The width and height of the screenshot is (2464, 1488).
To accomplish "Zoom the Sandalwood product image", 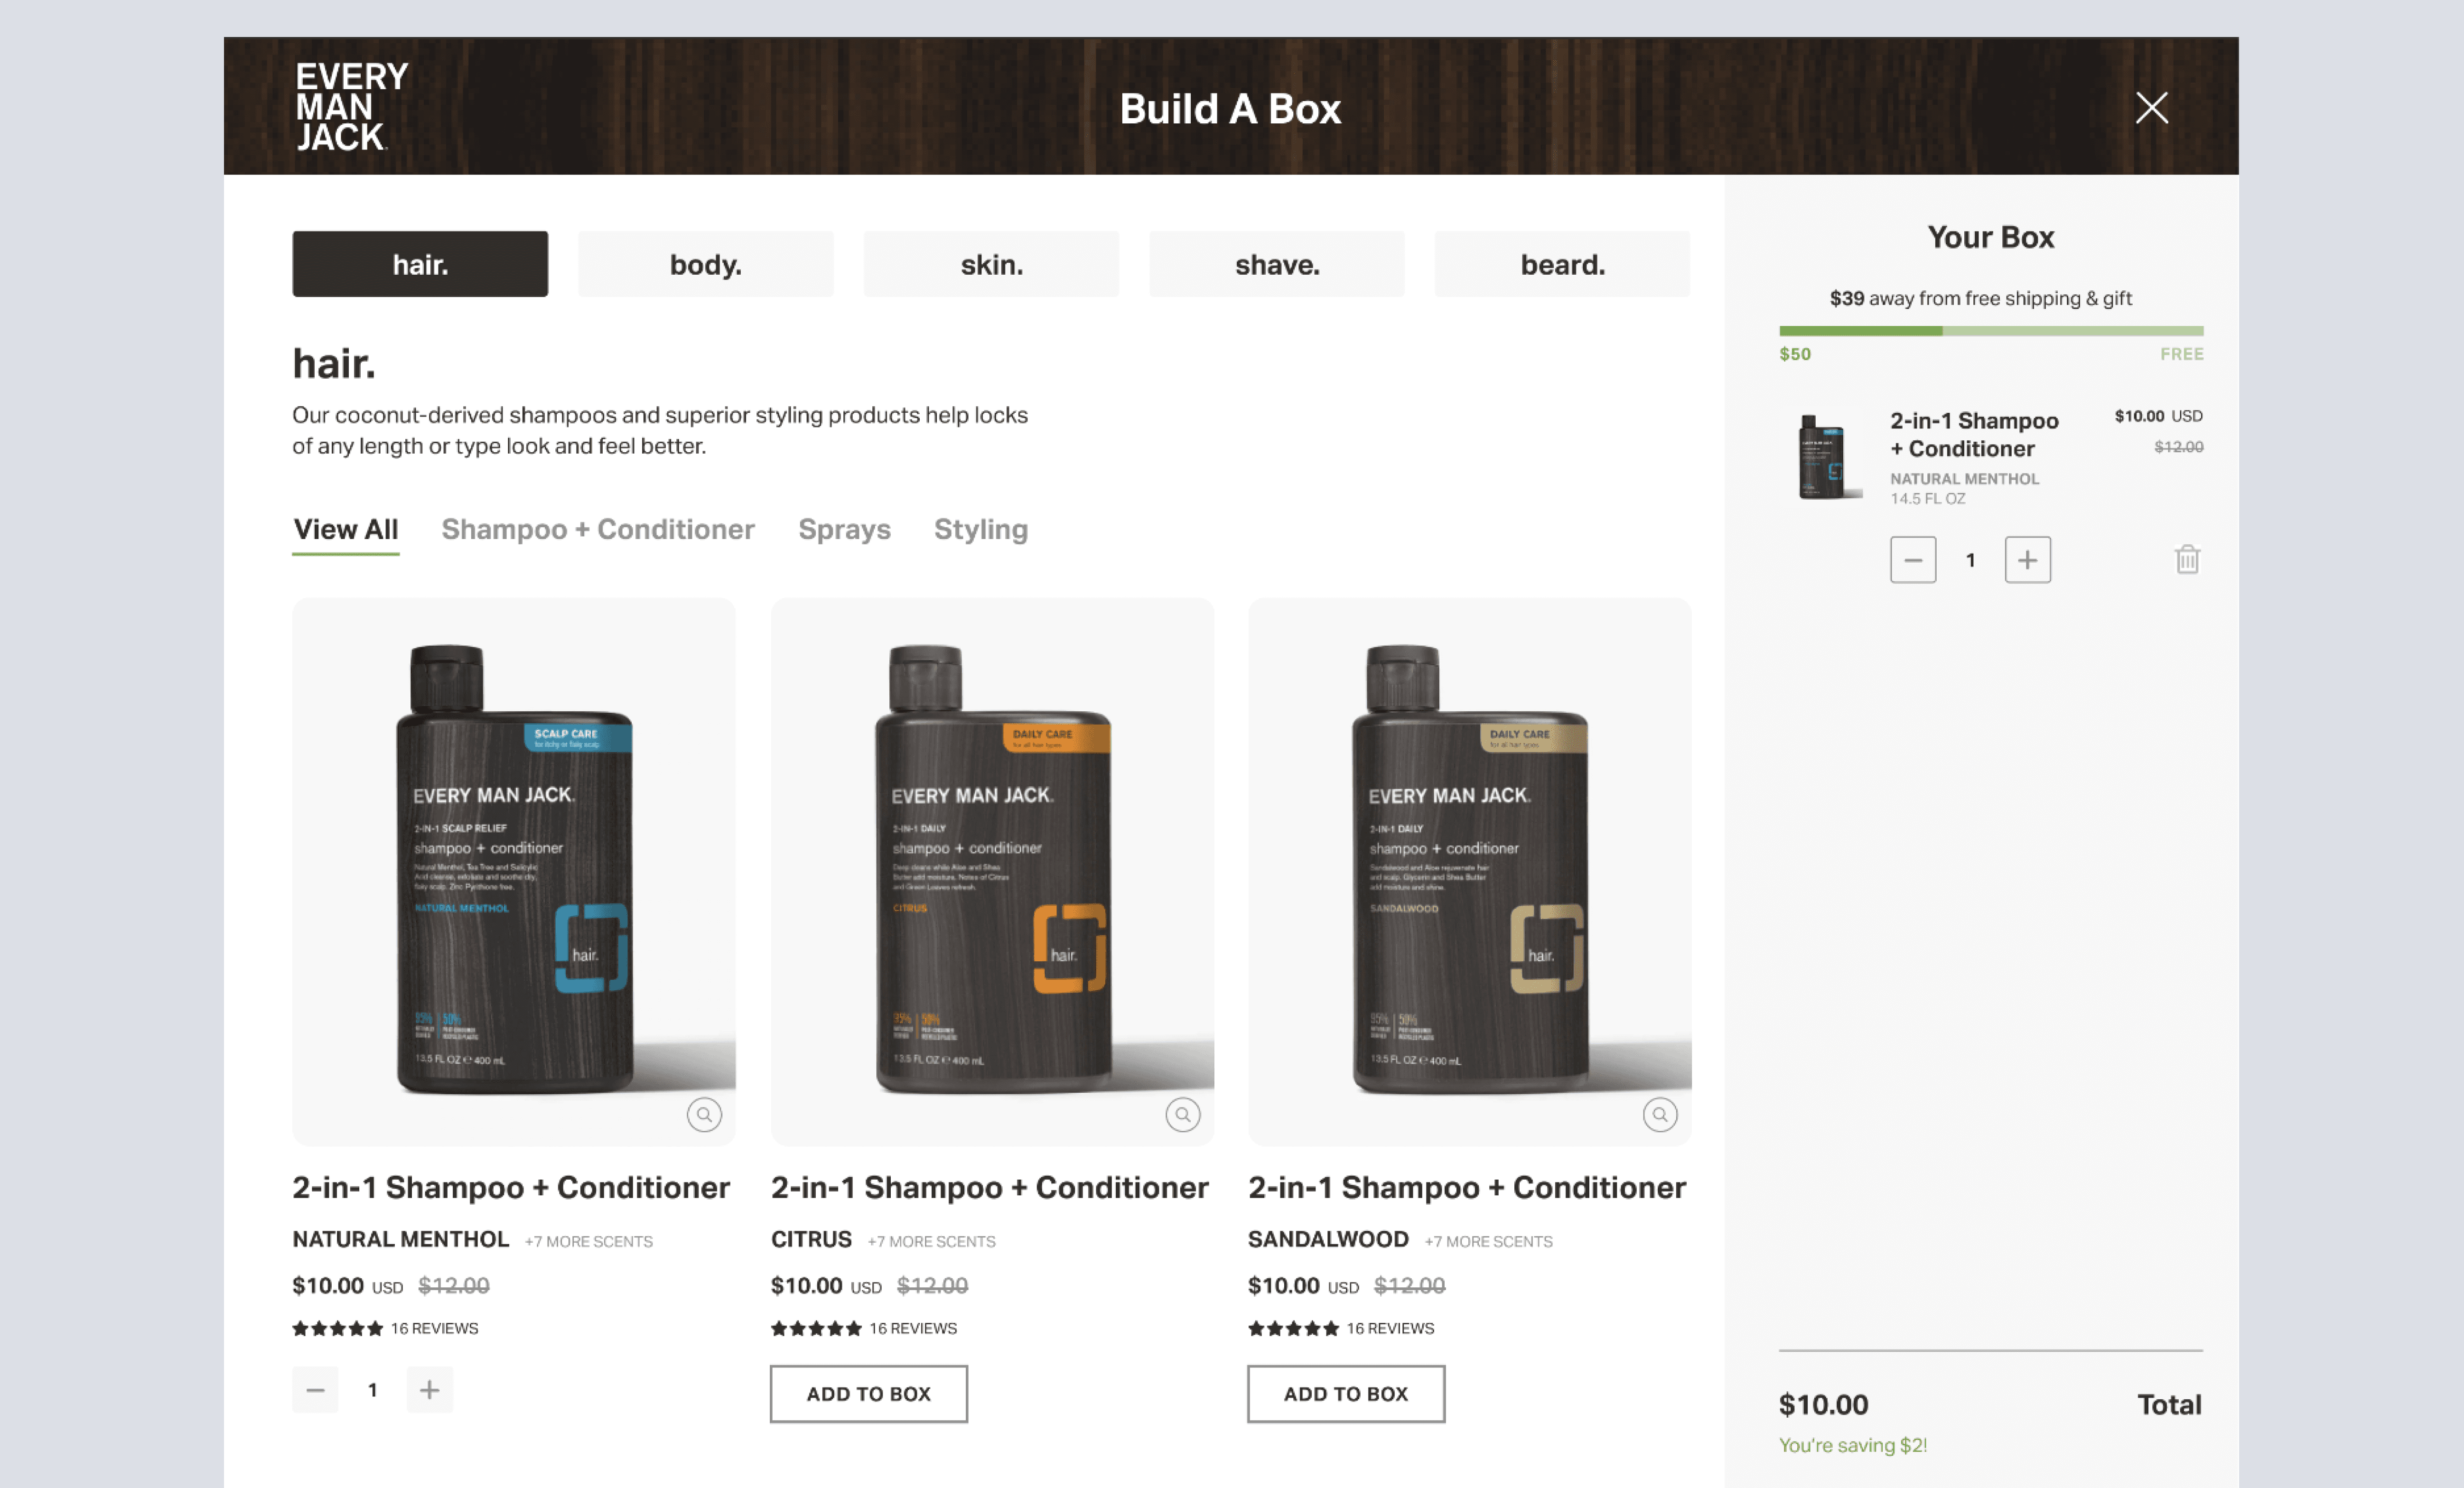I will point(1660,1114).
